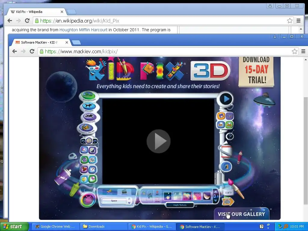Viewport: 308px width, 231px height.
Task: Switch to Downloads folder in the taskbar
Action: tap(103, 226)
